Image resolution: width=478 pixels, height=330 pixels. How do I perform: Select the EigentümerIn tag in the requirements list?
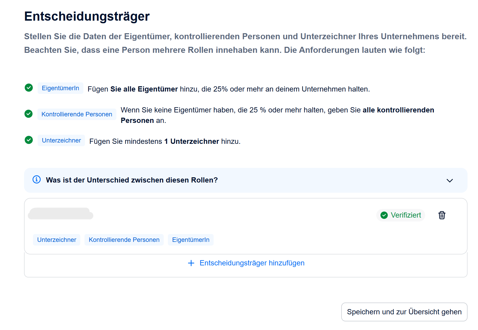[x=60, y=88]
